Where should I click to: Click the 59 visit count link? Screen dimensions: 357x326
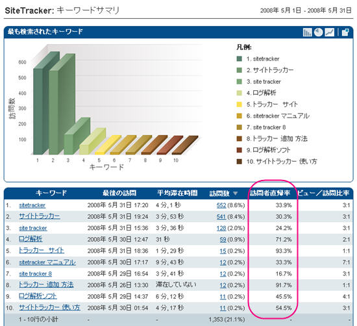(223, 240)
